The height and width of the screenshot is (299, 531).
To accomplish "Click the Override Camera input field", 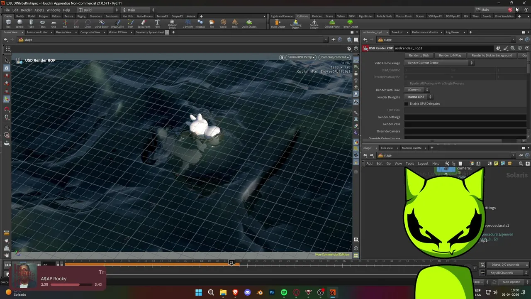I will (x=465, y=131).
